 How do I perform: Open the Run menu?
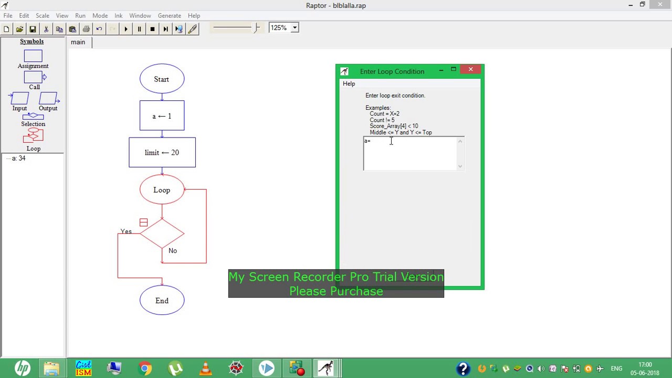click(x=80, y=16)
